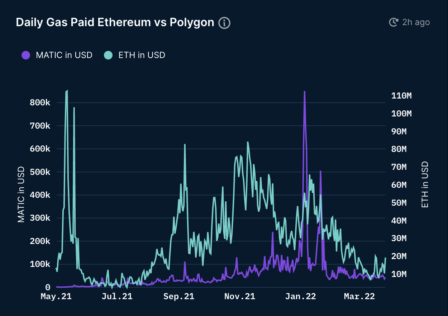Click the info icon next to chart title

pyautogui.click(x=224, y=23)
